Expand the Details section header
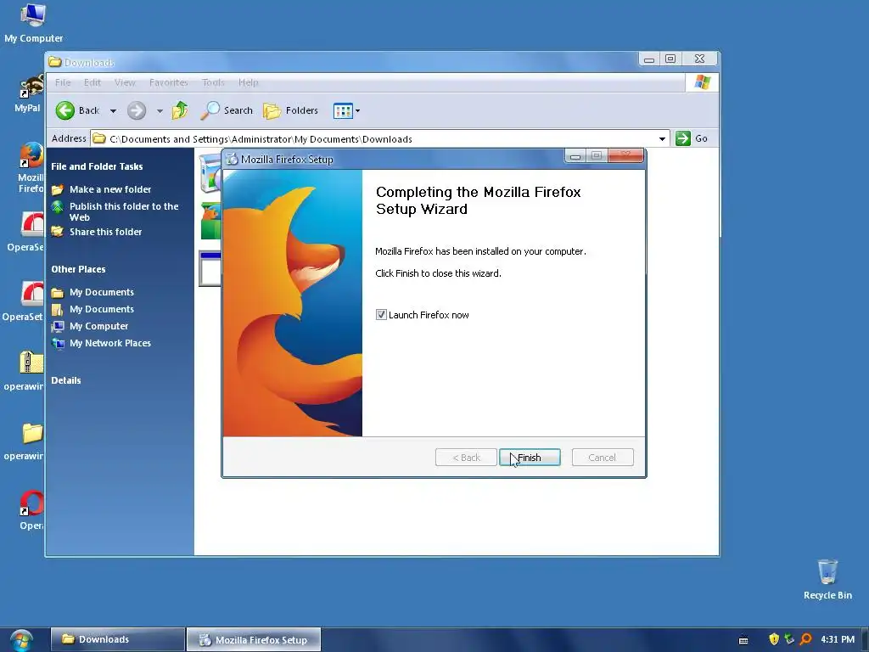The image size is (869, 652). tap(66, 380)
